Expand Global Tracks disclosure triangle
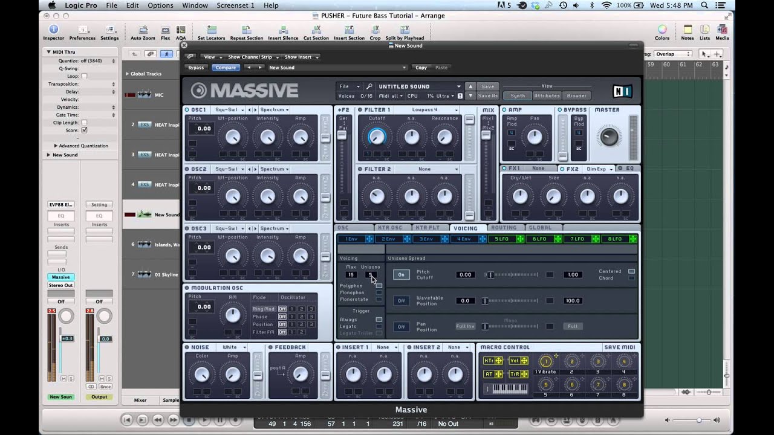The width and height of the screenshot is (774, 435). click(127, 74)
